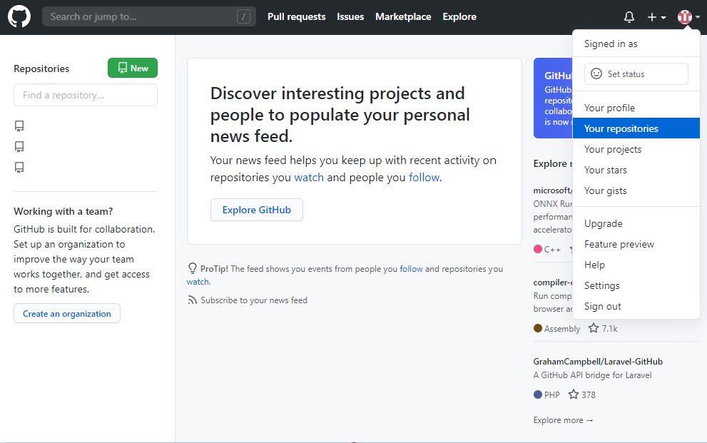Open Your stars from the menu
707x443 pixels.
coord(636,170)
